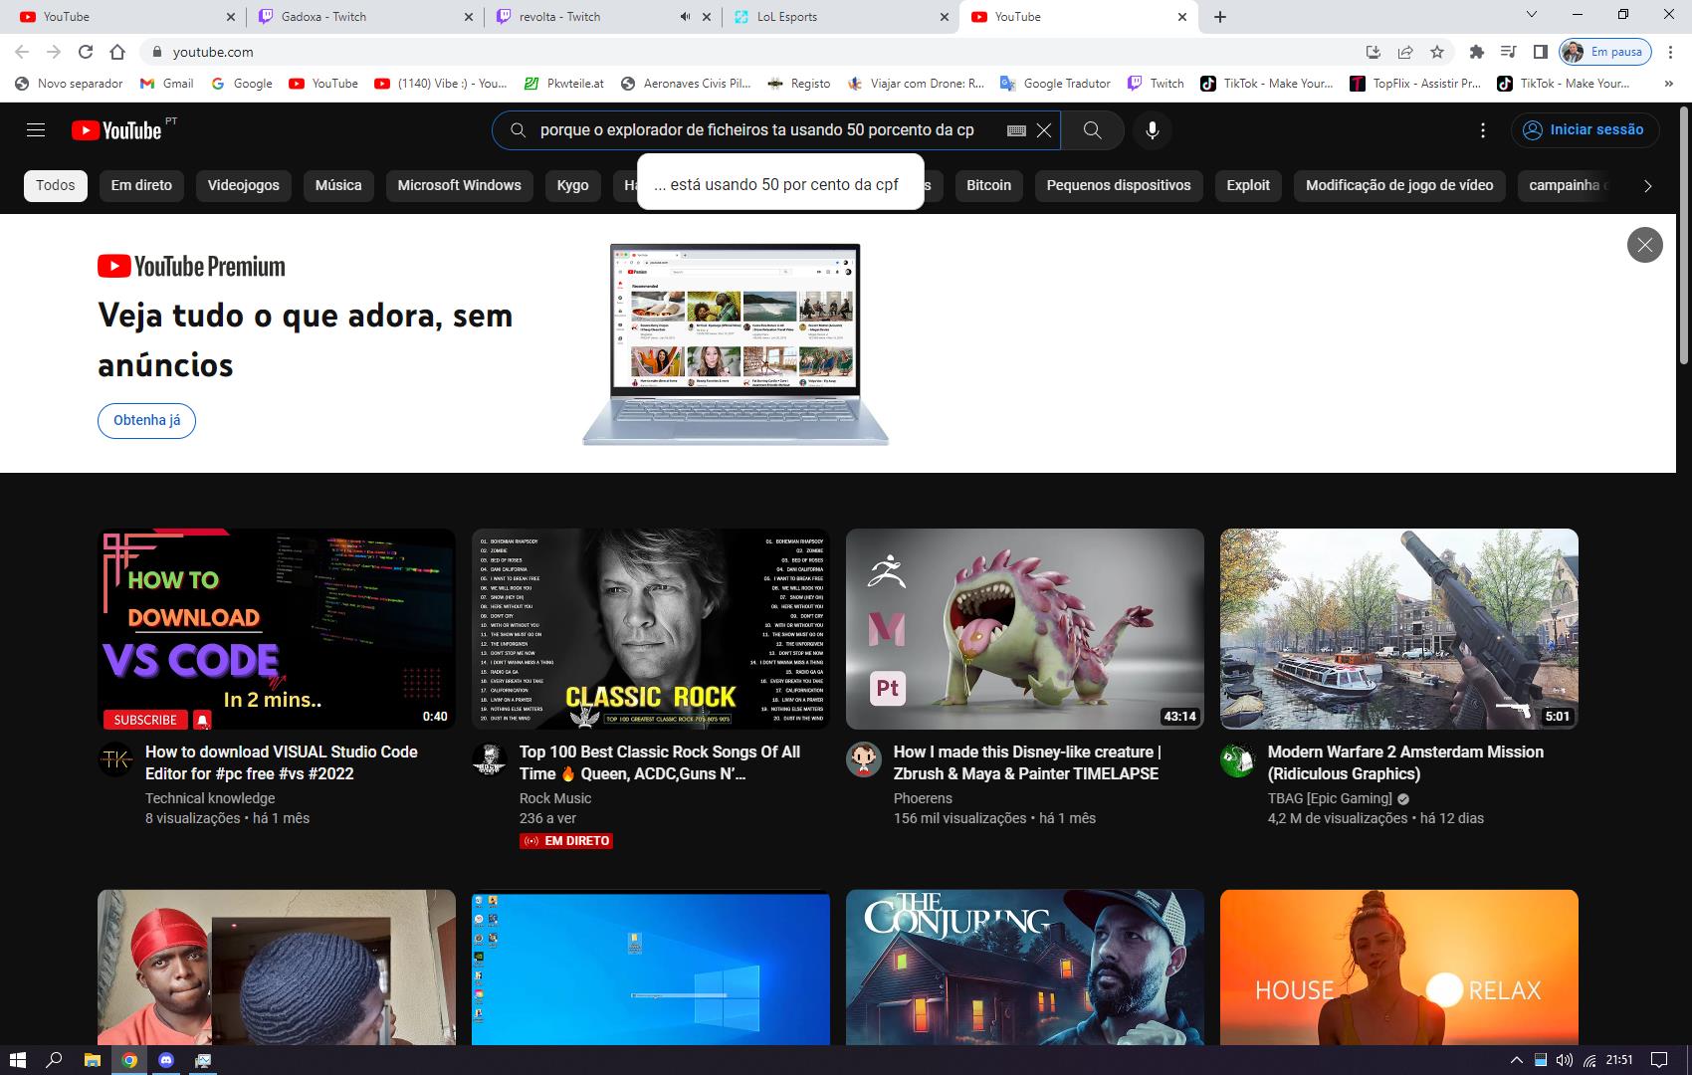The image size is (1692, 1075).
Task: Open YouTube settings three-dot menu
Action: pyautogui.click(x=1483, y=130)
